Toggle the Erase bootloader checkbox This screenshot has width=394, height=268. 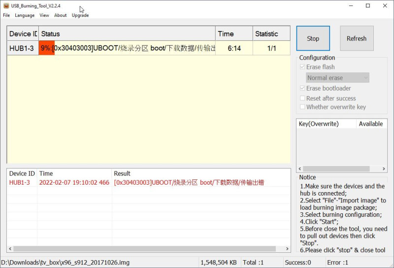pyautogui.click(x=302, y=88)
